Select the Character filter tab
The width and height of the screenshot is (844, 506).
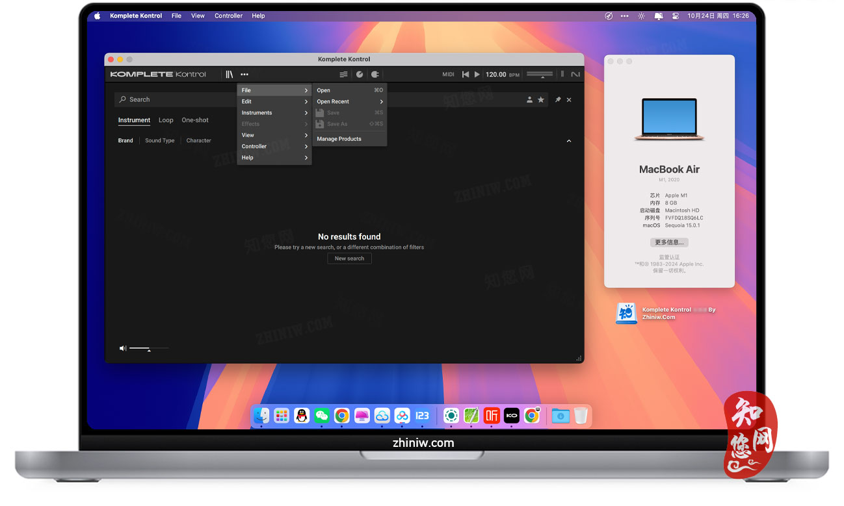point(199,140)
